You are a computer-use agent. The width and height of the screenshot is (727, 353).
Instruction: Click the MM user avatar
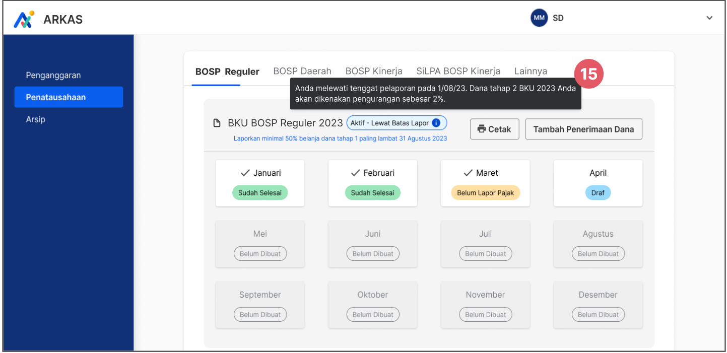click(x=539, y=18)
